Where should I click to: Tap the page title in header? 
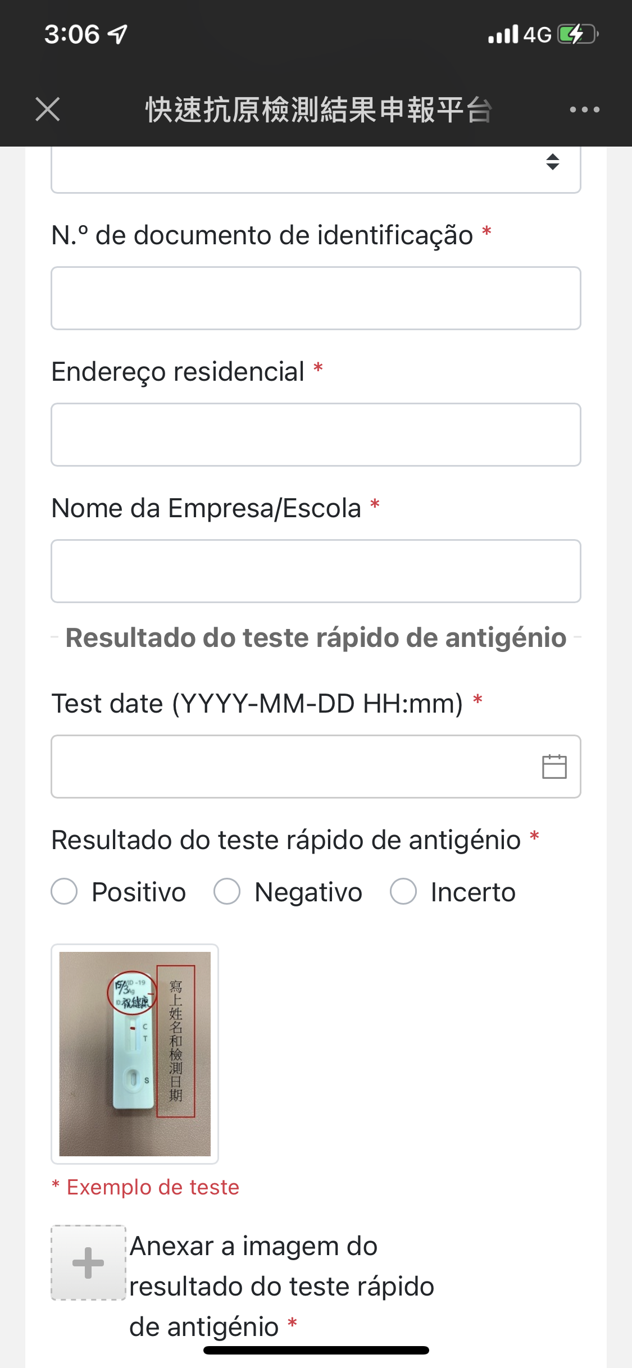pos(319,110)
